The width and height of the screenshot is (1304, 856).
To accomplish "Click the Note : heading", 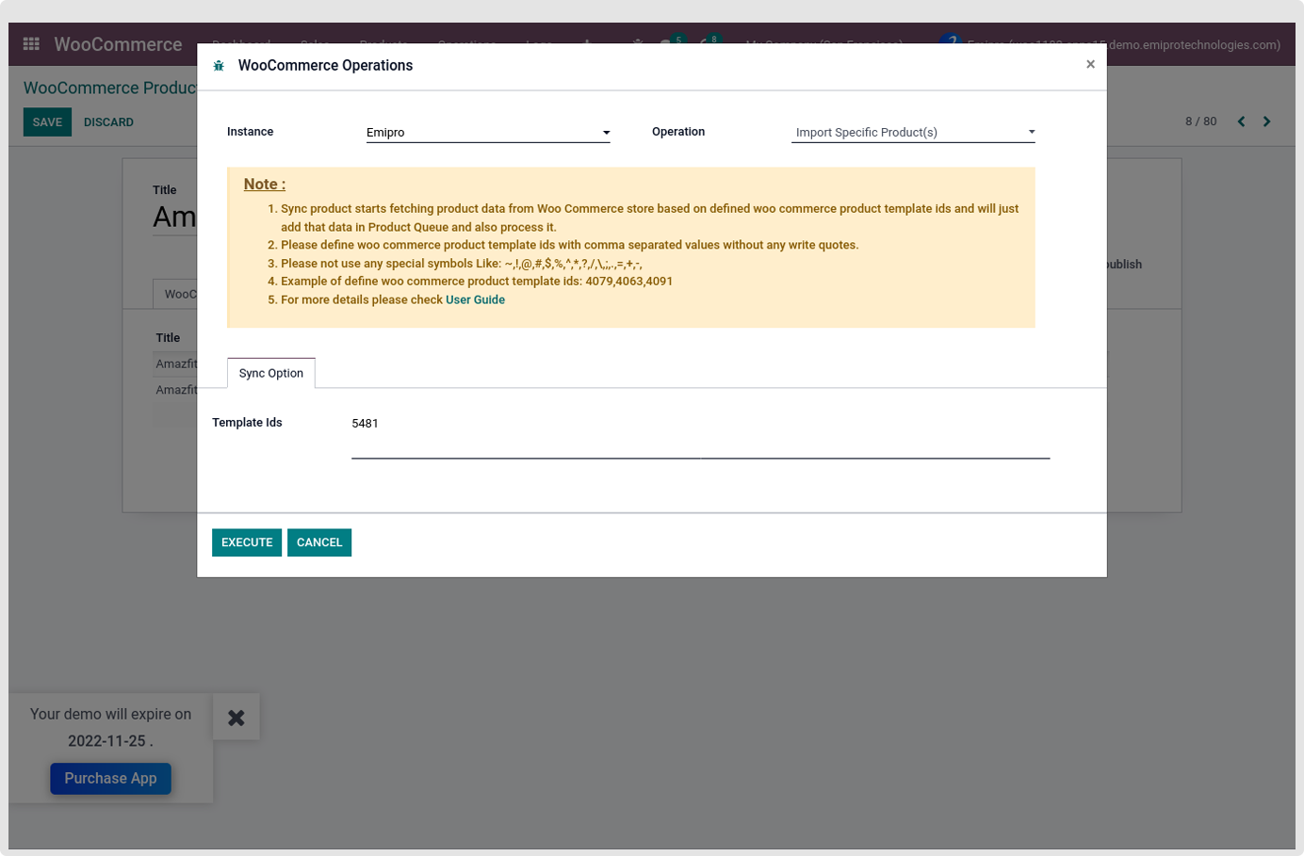I will [265, 185].
